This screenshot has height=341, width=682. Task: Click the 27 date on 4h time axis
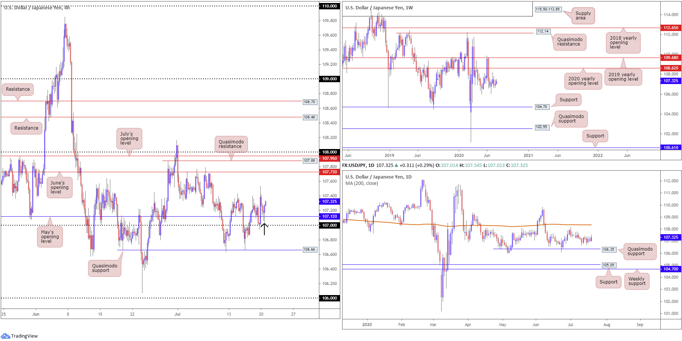(x=293, y=314)
